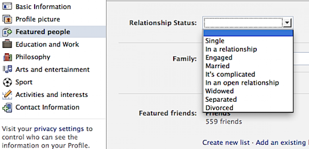Click the Philosophy books icon
309x149 pixels.
[x=7, y=57]
